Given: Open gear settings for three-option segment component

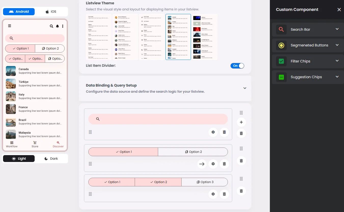Looking at the screenshot, I should click(213, 194).
